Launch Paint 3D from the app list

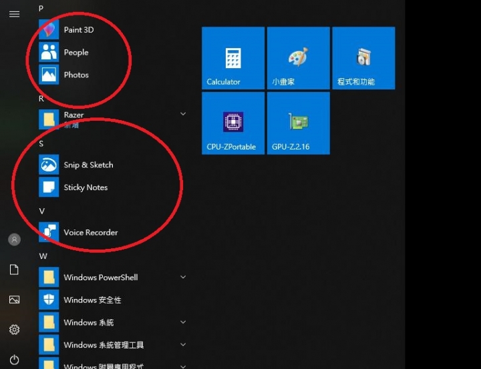(x=49, y=30)
